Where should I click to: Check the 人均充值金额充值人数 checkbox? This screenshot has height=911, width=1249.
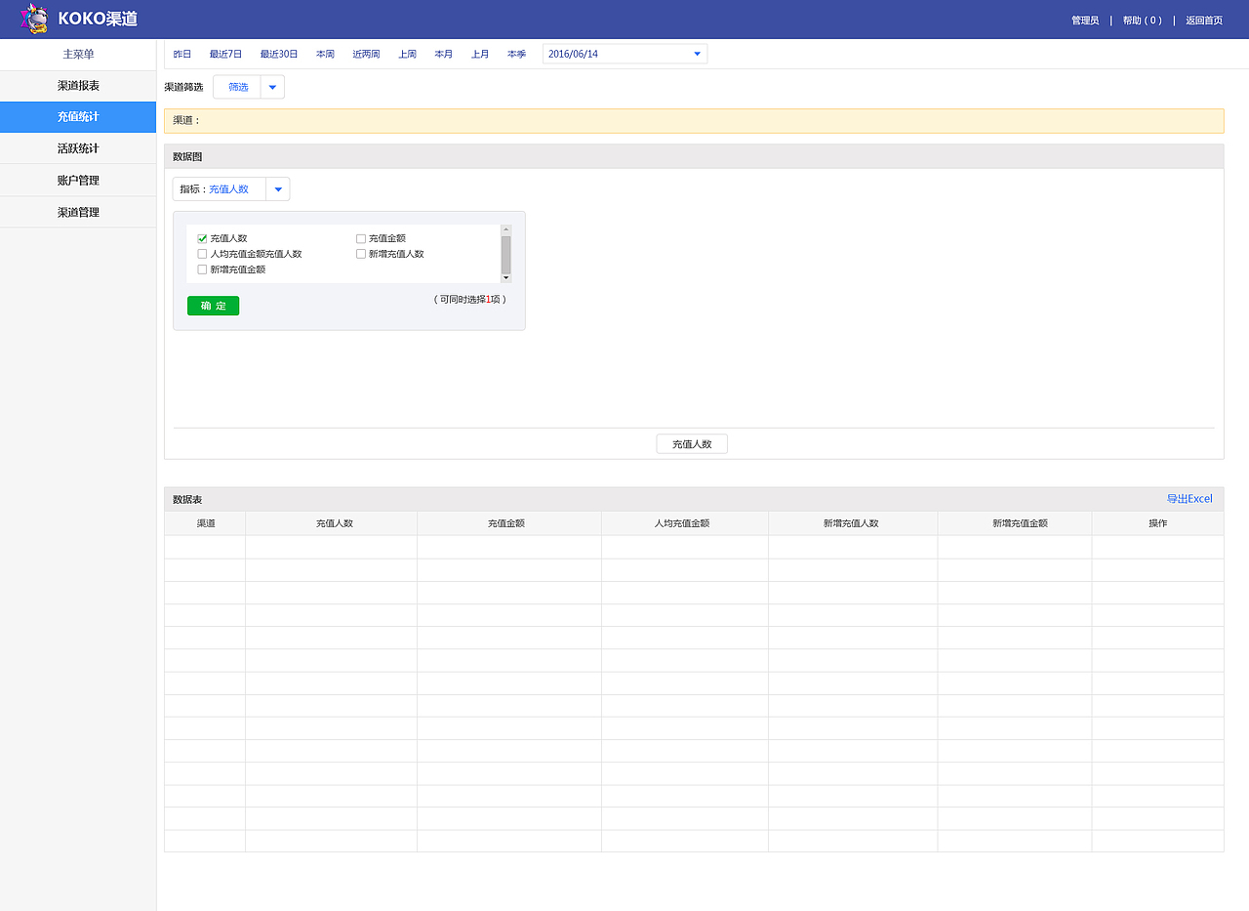coord(202,254)
